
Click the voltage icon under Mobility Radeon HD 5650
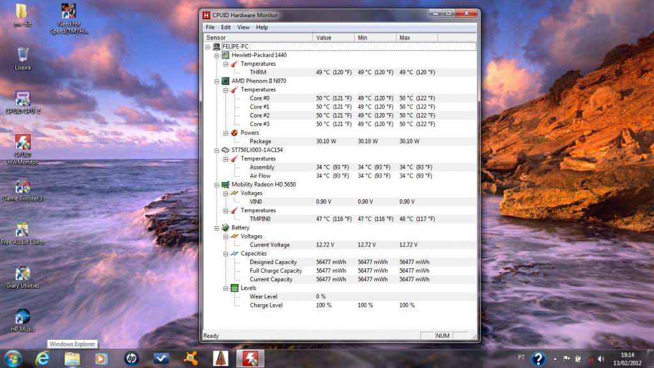[234, 193]
